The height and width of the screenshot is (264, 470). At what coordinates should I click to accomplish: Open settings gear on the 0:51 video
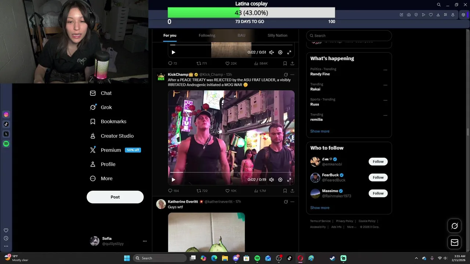pos(280,52)
